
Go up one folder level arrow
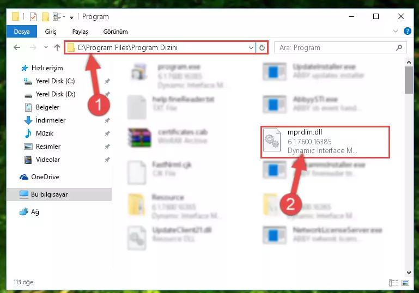coord(57,47)
